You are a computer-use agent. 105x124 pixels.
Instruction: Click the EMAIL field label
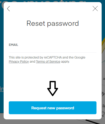point(13,45)
